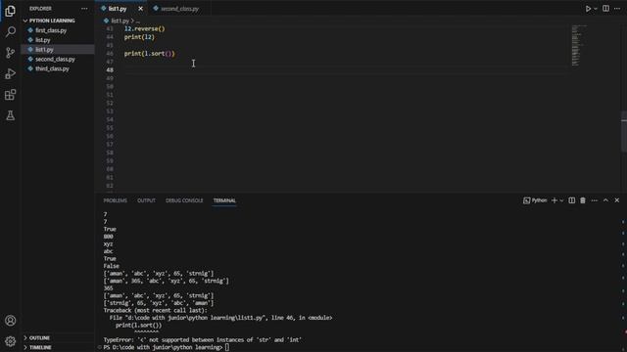The height and width of the screenshot is (352, 627).
Task: Open the Explorer view icon
Action: tap(11, 11)
